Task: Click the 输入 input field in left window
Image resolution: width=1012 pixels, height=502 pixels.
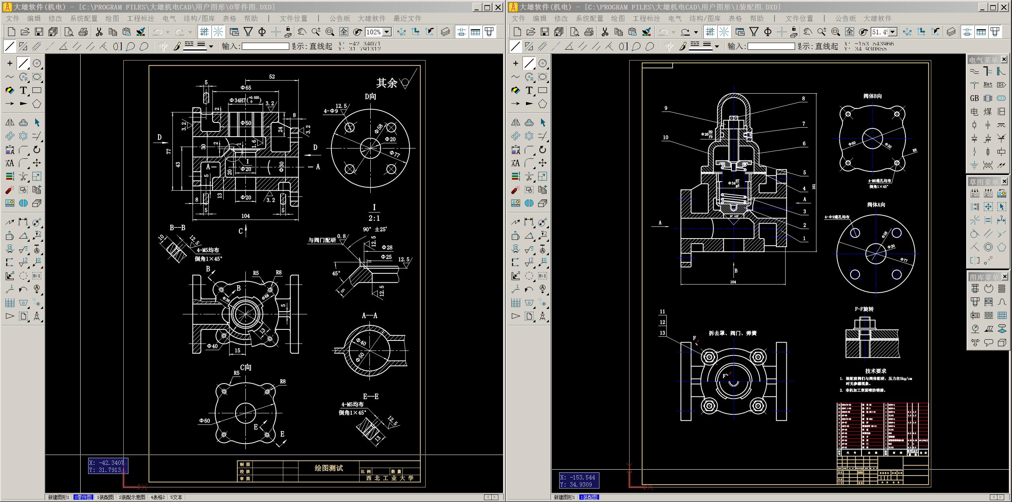Action: click(x=265, y=47)
